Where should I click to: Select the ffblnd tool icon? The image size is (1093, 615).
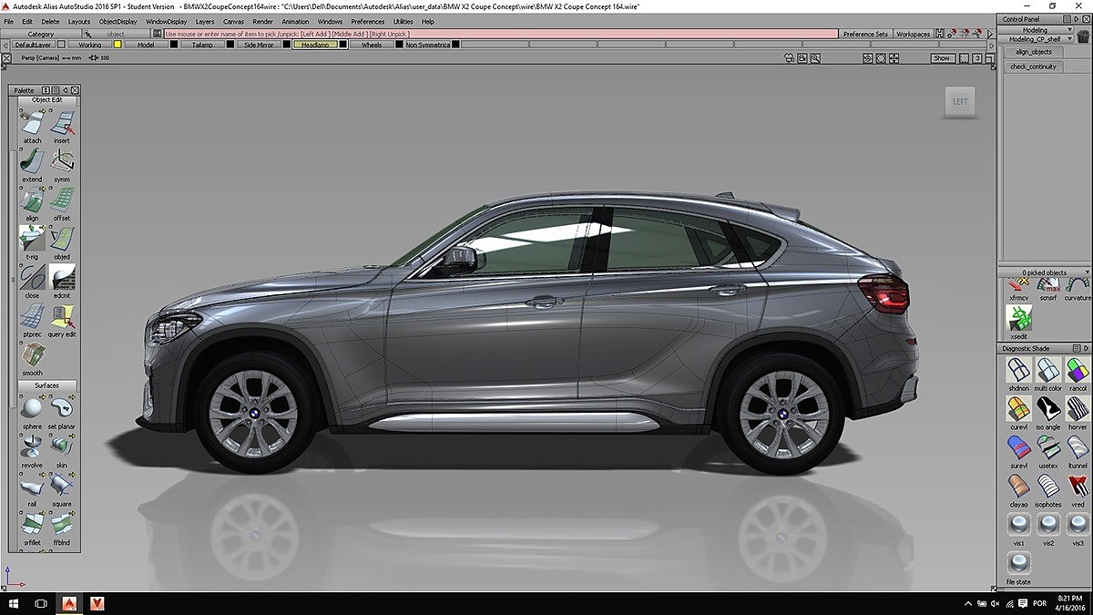(62, 523)
